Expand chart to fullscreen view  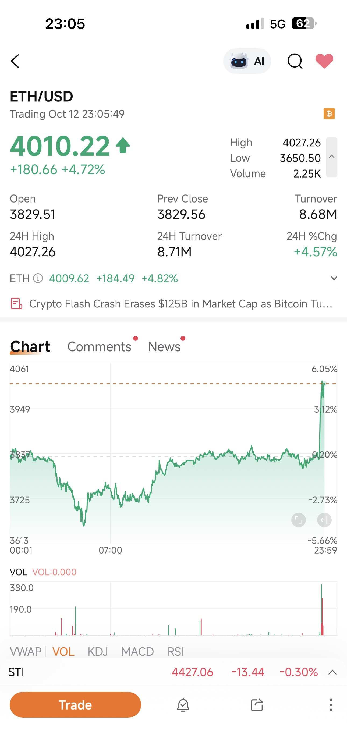pos(299,520)
